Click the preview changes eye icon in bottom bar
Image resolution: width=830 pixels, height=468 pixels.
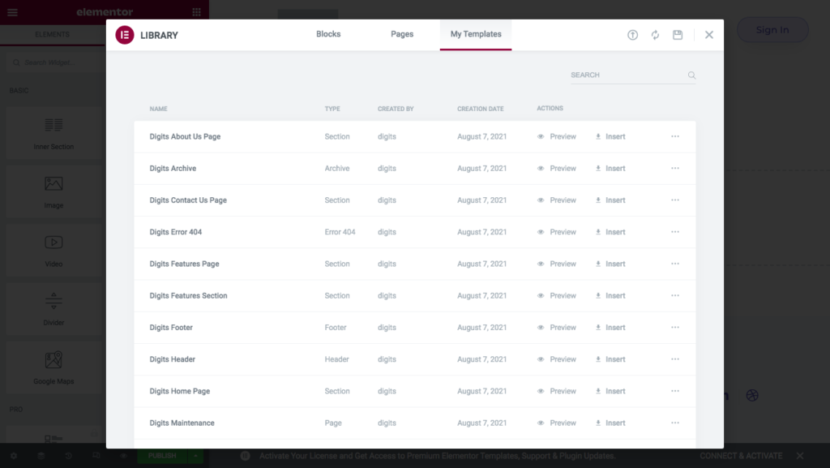[123, 456]
